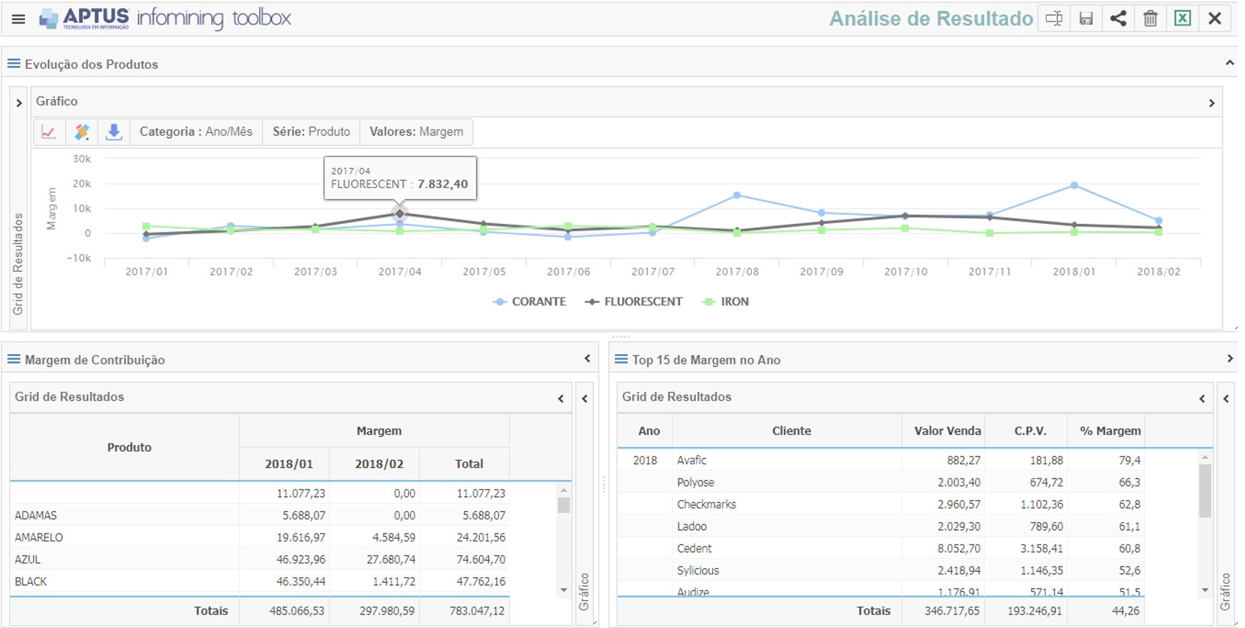Click the chart download arrow icon
Image resolution: width=1245 pixels, height=628 pixels.
click(114, 132)
